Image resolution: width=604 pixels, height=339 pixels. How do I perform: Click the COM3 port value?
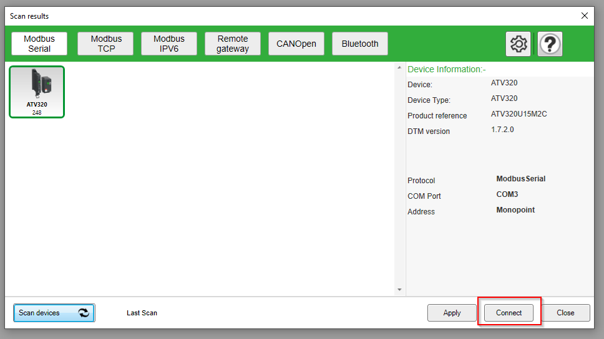click(507, 194)
